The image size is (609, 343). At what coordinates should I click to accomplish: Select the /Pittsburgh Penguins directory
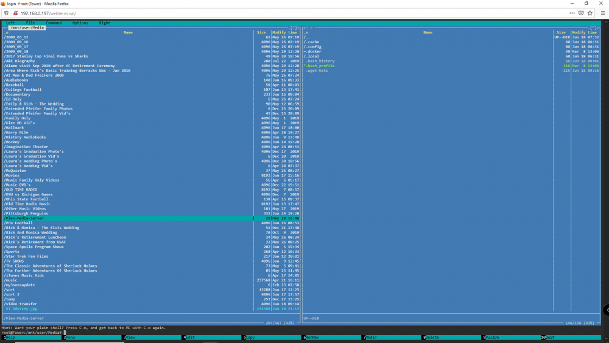click(x=26, y=213)
